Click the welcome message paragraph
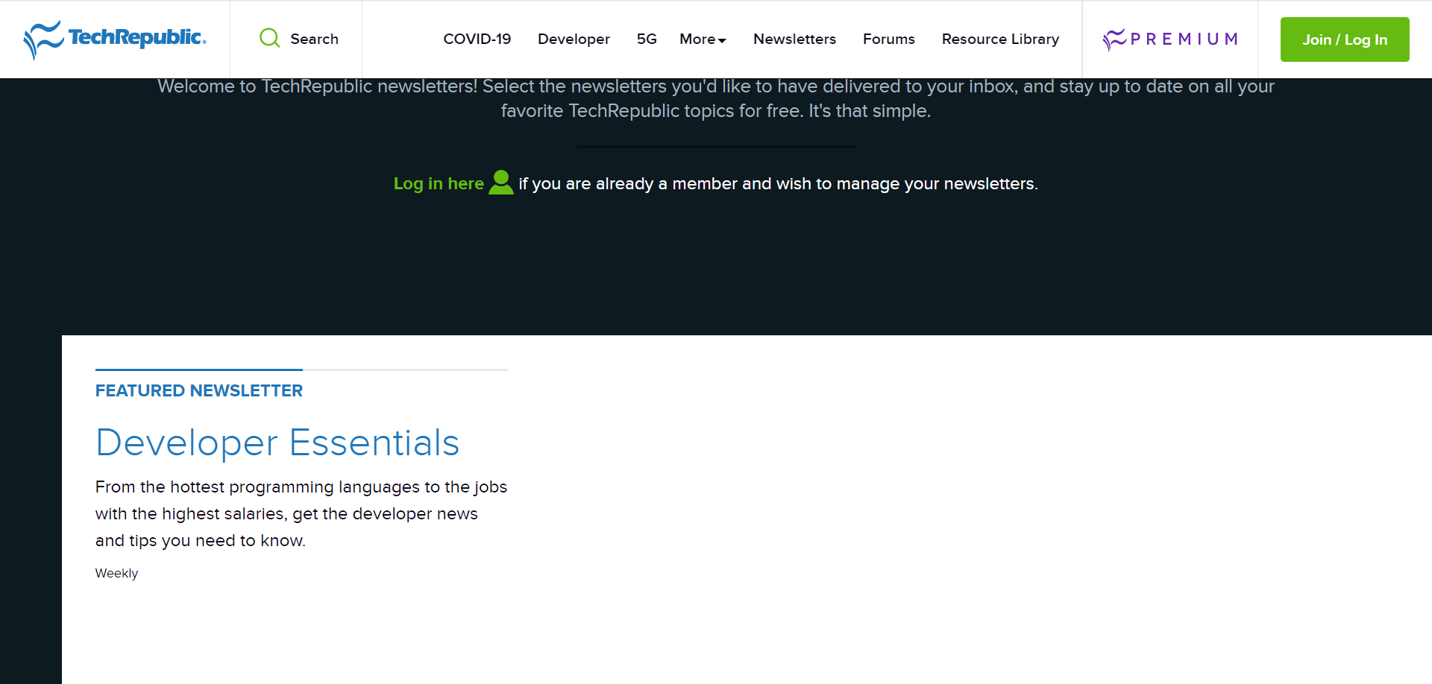1432x684 pixels. coord(716,98)
